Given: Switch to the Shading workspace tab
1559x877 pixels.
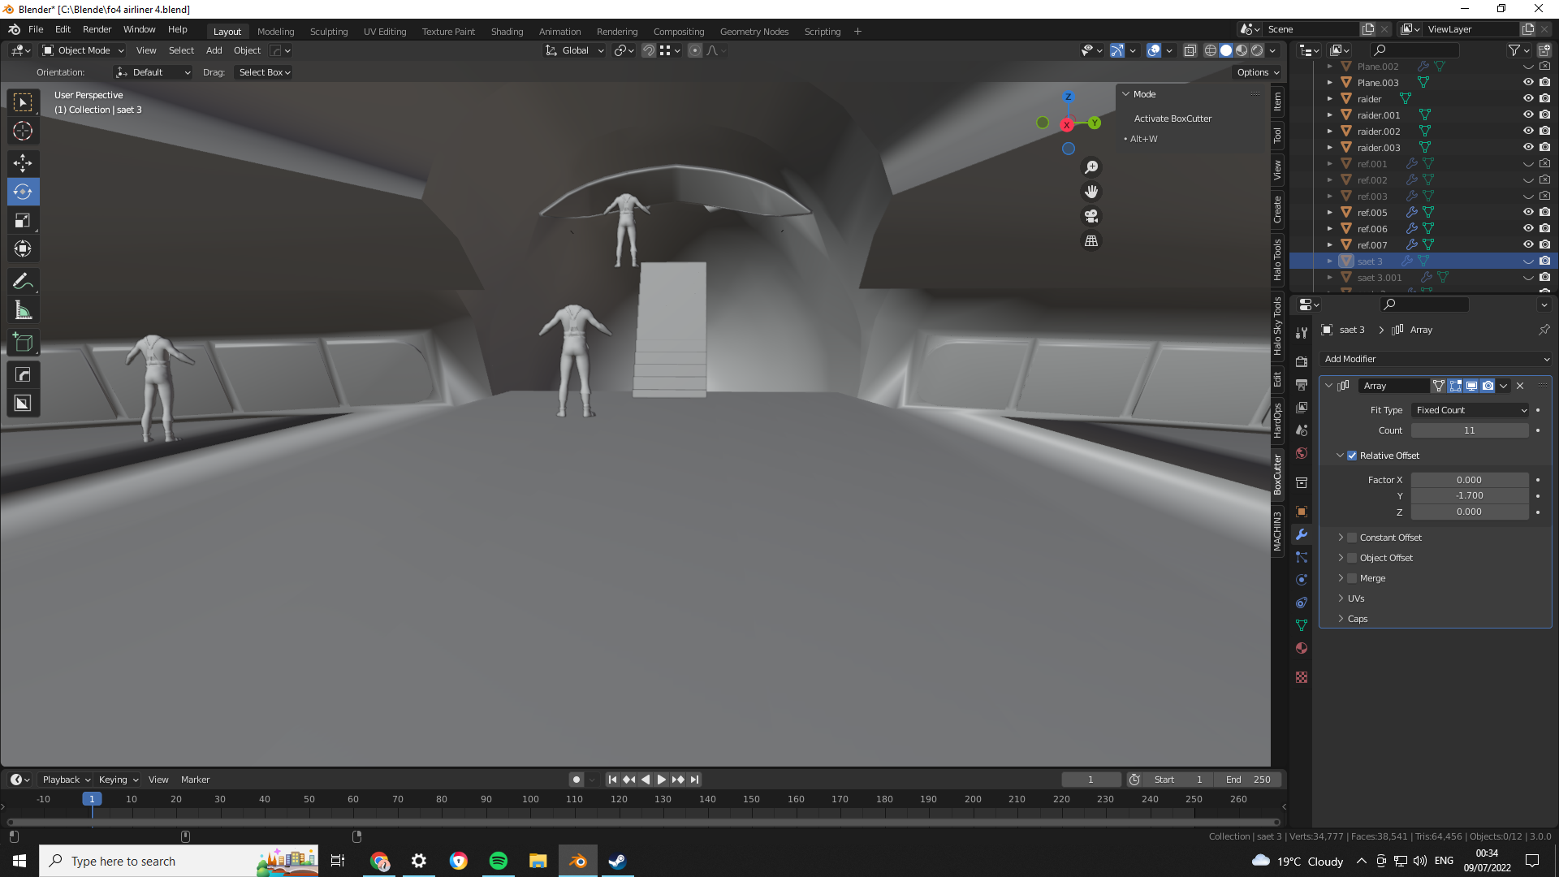Looking at the screenshot, I should pos(507,32).
